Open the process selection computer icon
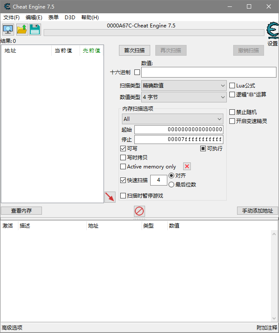Screen dimensions: 279x333 (x=8, y=30)
